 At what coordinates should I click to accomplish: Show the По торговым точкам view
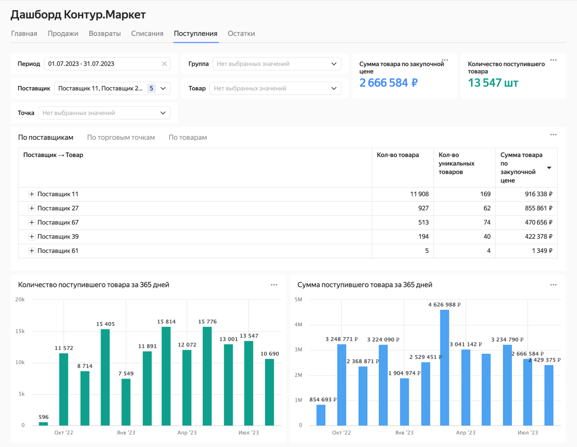(x=121, y=138)
